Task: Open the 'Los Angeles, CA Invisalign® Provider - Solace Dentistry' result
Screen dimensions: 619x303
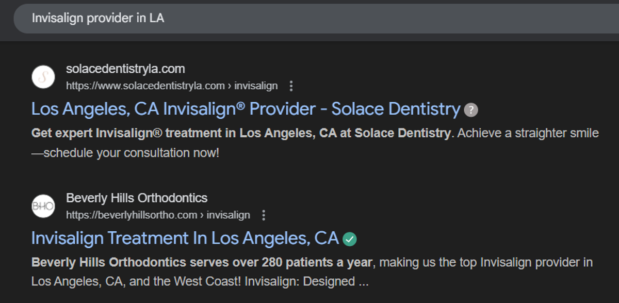Action: pos(246,109)
